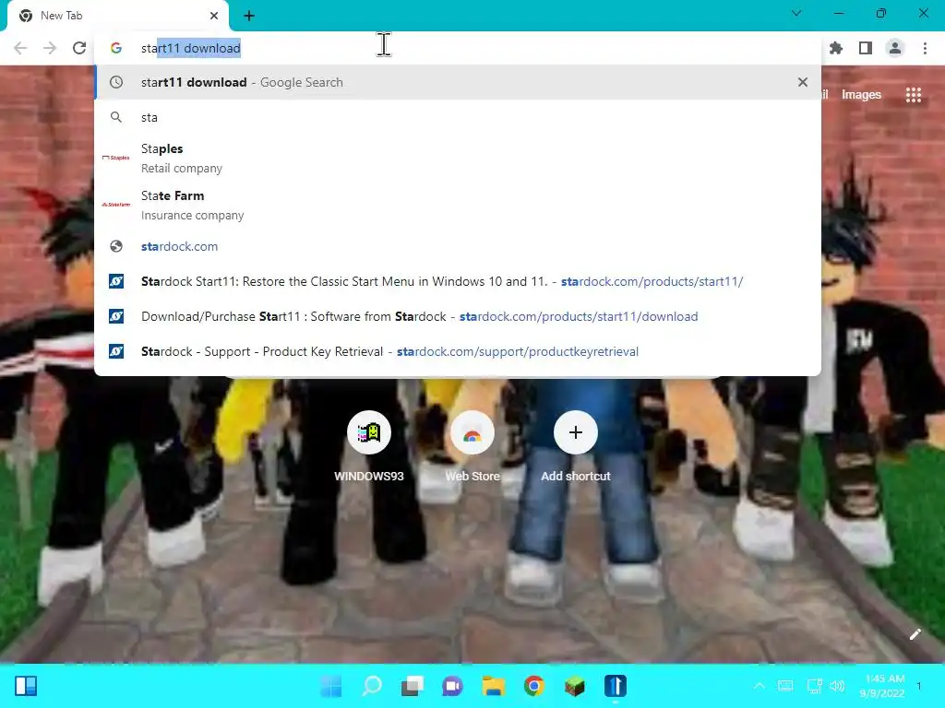The height and width of the screenshot is (708, 945).
Task: Open the Chrome three-dot menu
Action: point(925,48)
